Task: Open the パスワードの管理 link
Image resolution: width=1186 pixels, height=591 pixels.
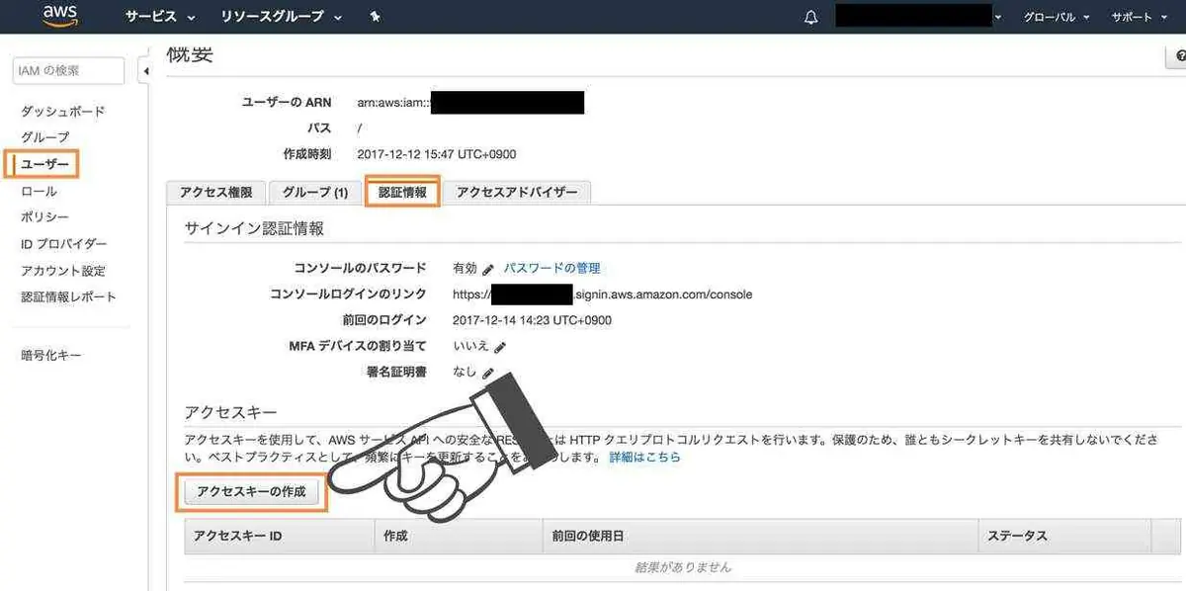Action: pyautogui.click(x=551, y=268)
